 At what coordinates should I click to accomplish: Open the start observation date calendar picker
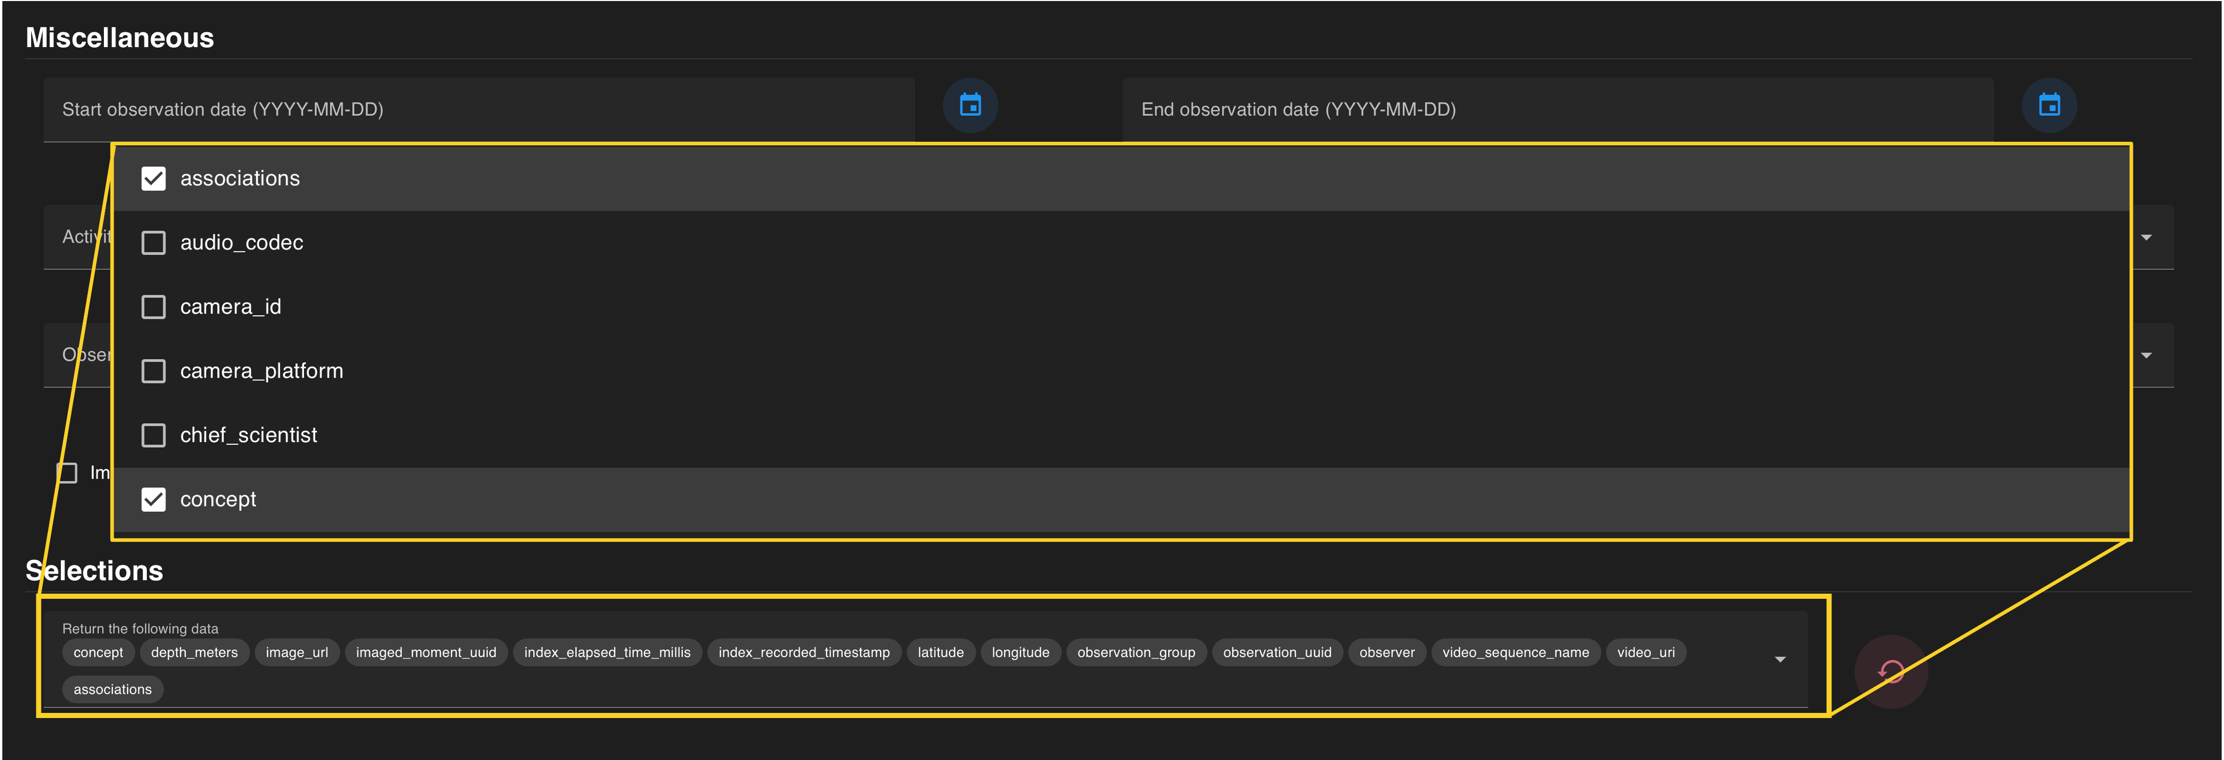tap(969, 105)
